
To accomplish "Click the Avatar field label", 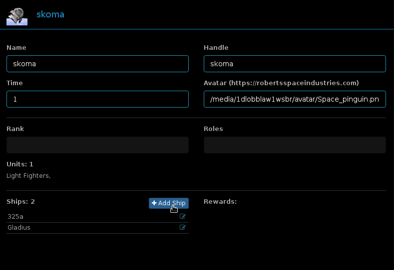I will pyautogui.click(x=281, y=83).
